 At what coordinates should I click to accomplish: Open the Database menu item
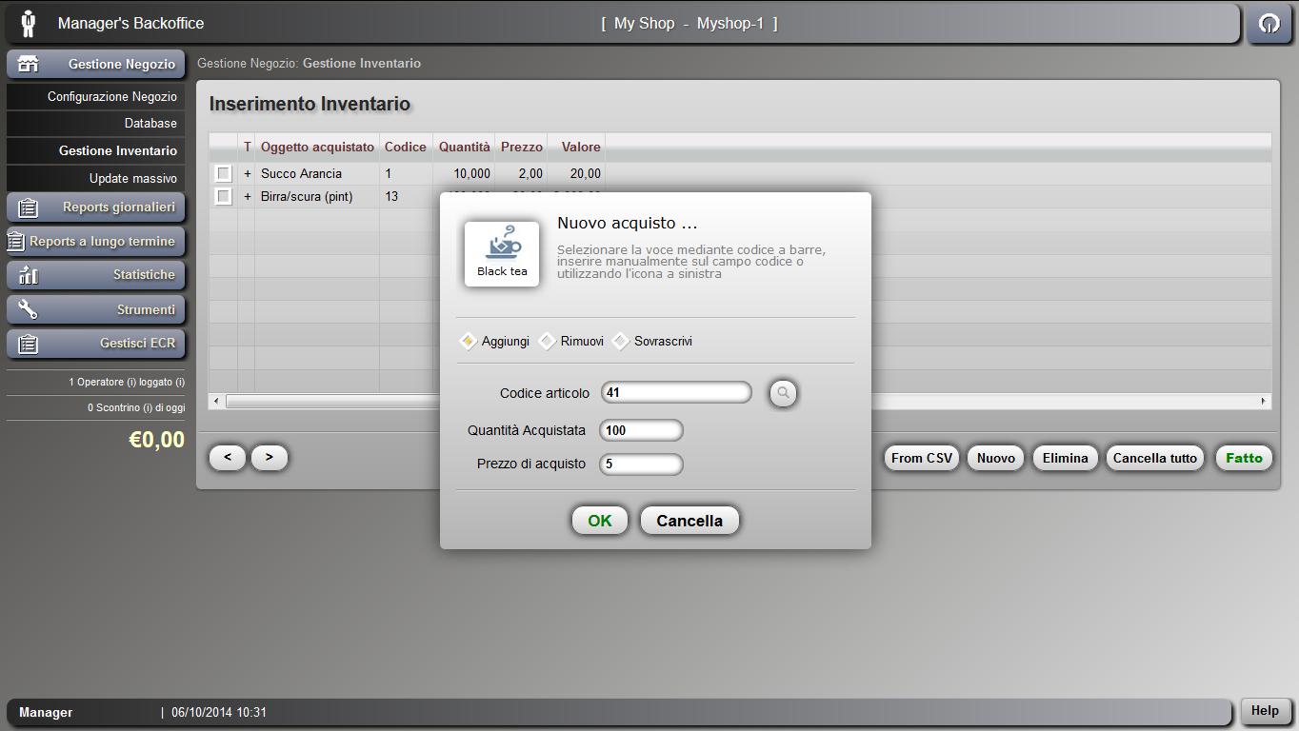[x=150, y=123]
